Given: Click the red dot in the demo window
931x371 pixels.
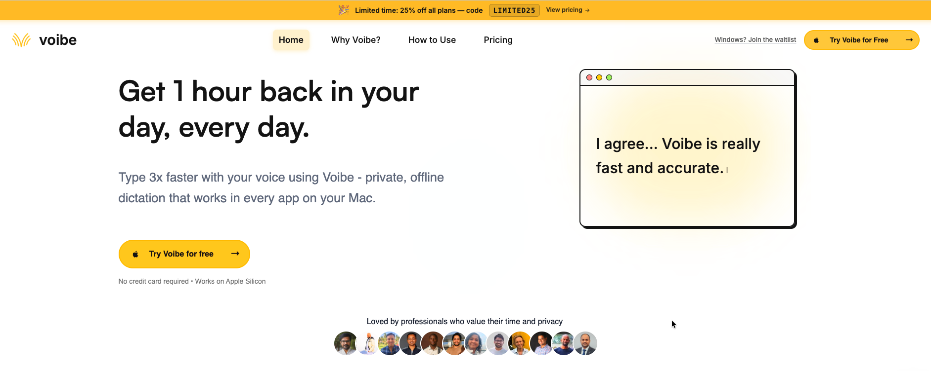Looking at the screenshot, I should point(589,77).
